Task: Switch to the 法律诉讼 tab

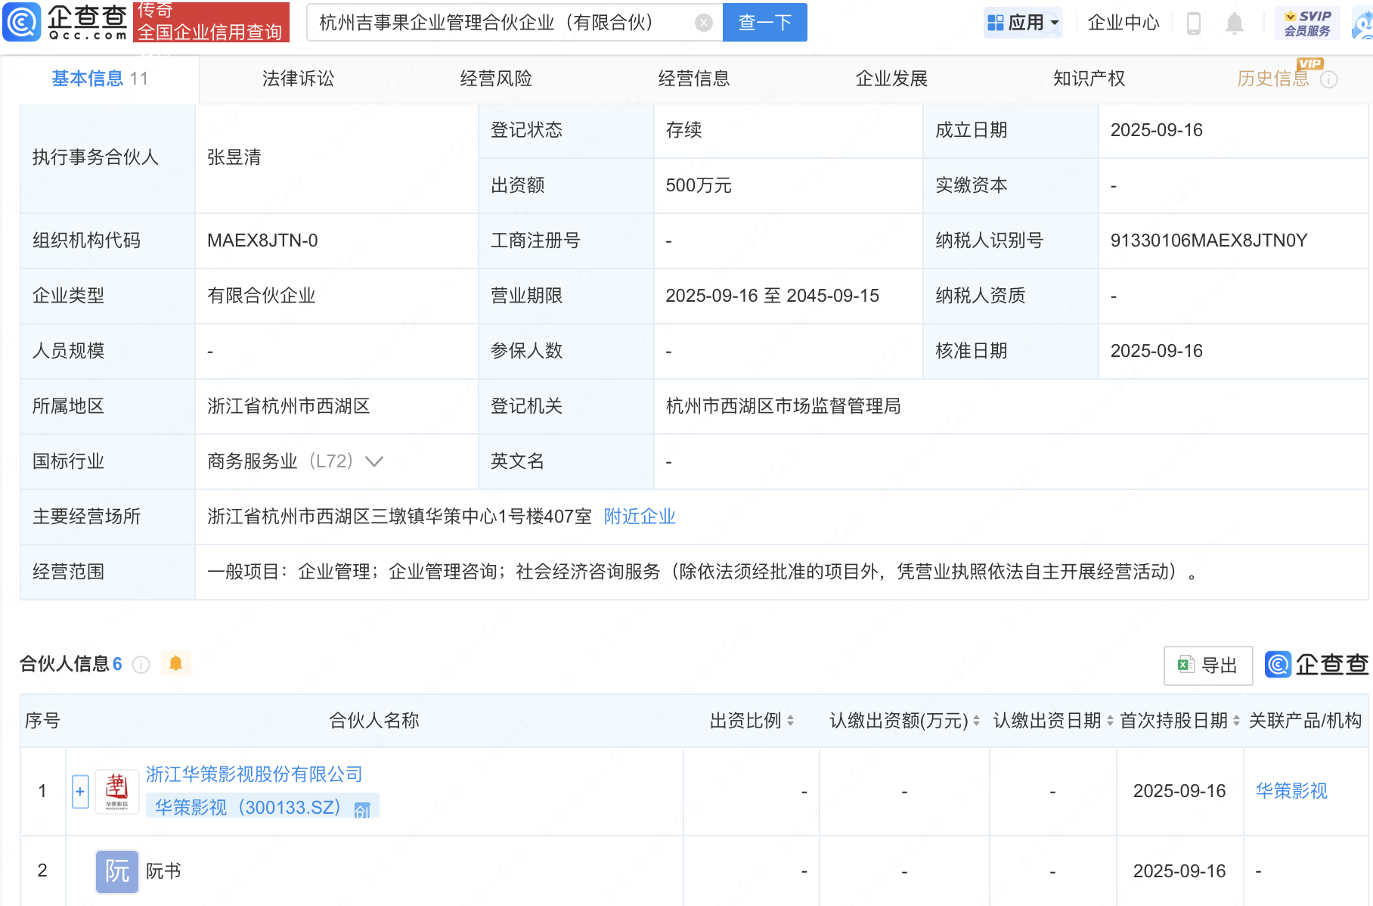Action: pos(298,79)
